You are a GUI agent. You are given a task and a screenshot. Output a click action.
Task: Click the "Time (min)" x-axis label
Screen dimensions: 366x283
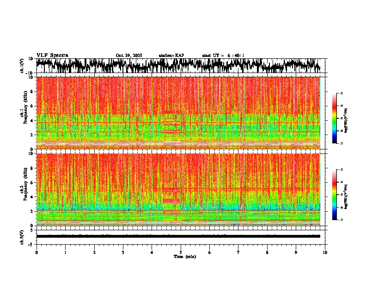(x=185, y=257)
